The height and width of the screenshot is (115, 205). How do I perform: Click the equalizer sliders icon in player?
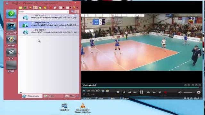pos(84,94)
